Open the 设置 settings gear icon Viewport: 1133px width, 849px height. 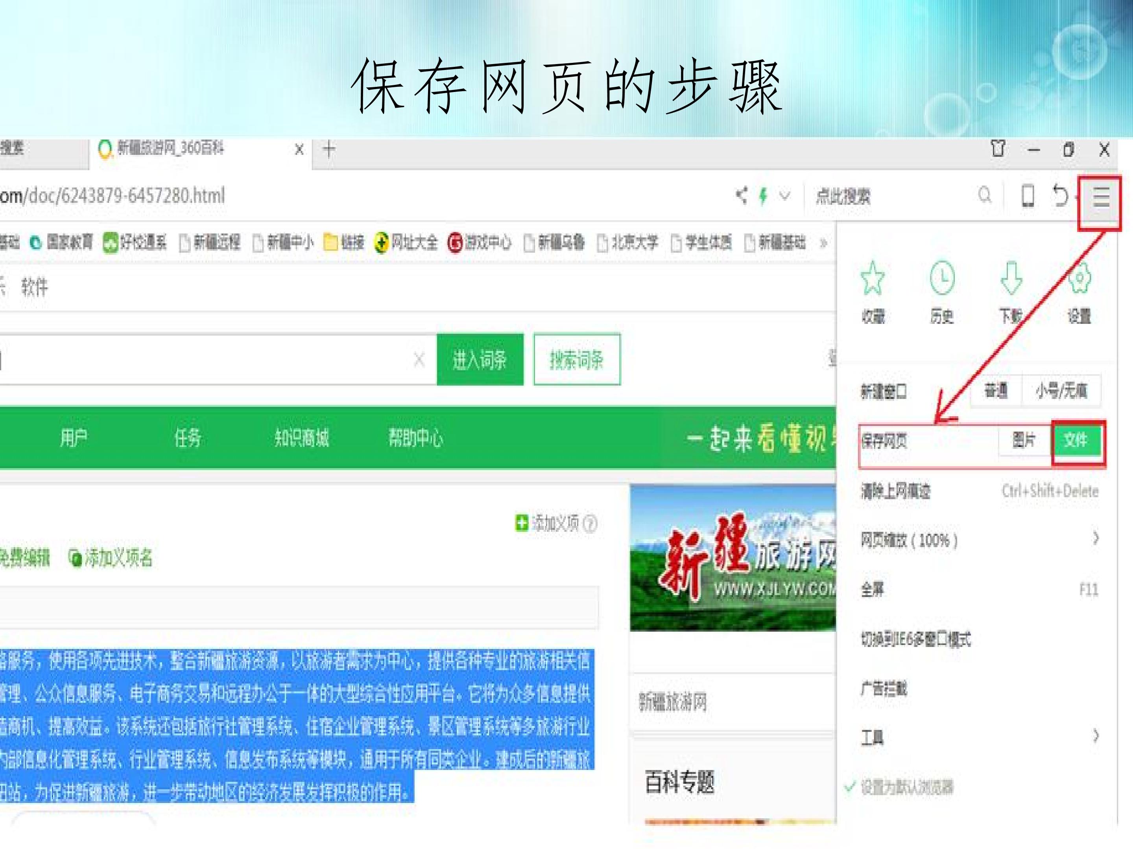1079,278
